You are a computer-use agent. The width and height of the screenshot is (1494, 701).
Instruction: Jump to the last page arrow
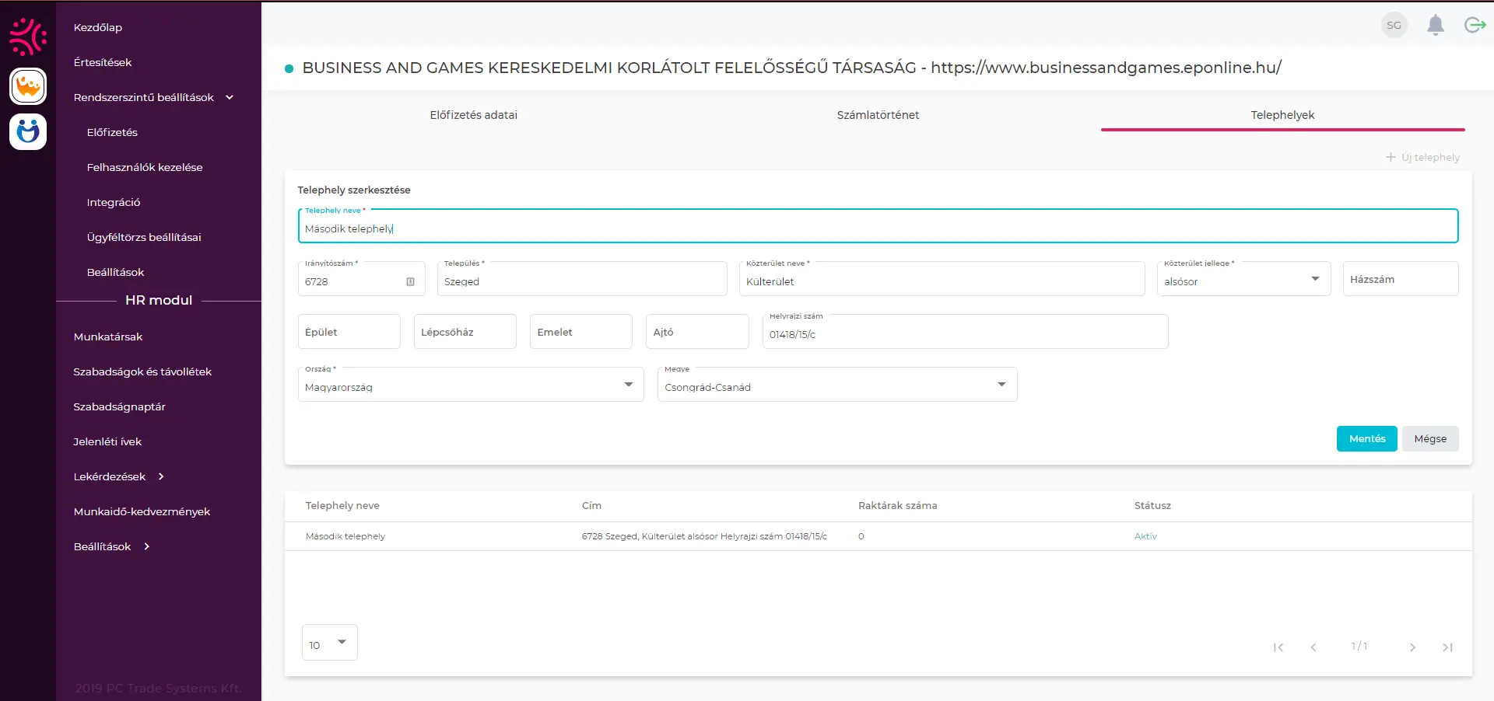[1447, 647]
